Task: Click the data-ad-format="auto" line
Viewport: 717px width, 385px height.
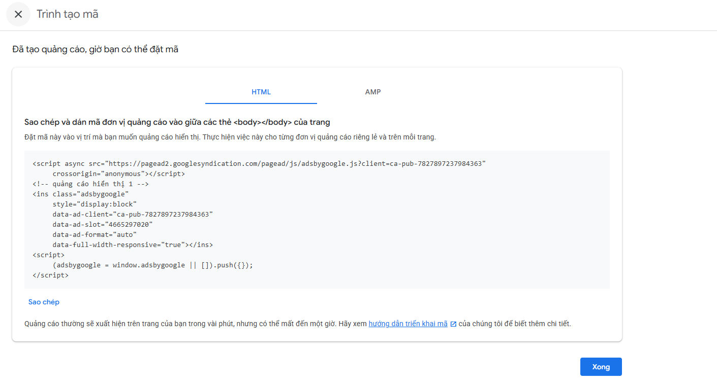Action: click(x=95, y=234)
